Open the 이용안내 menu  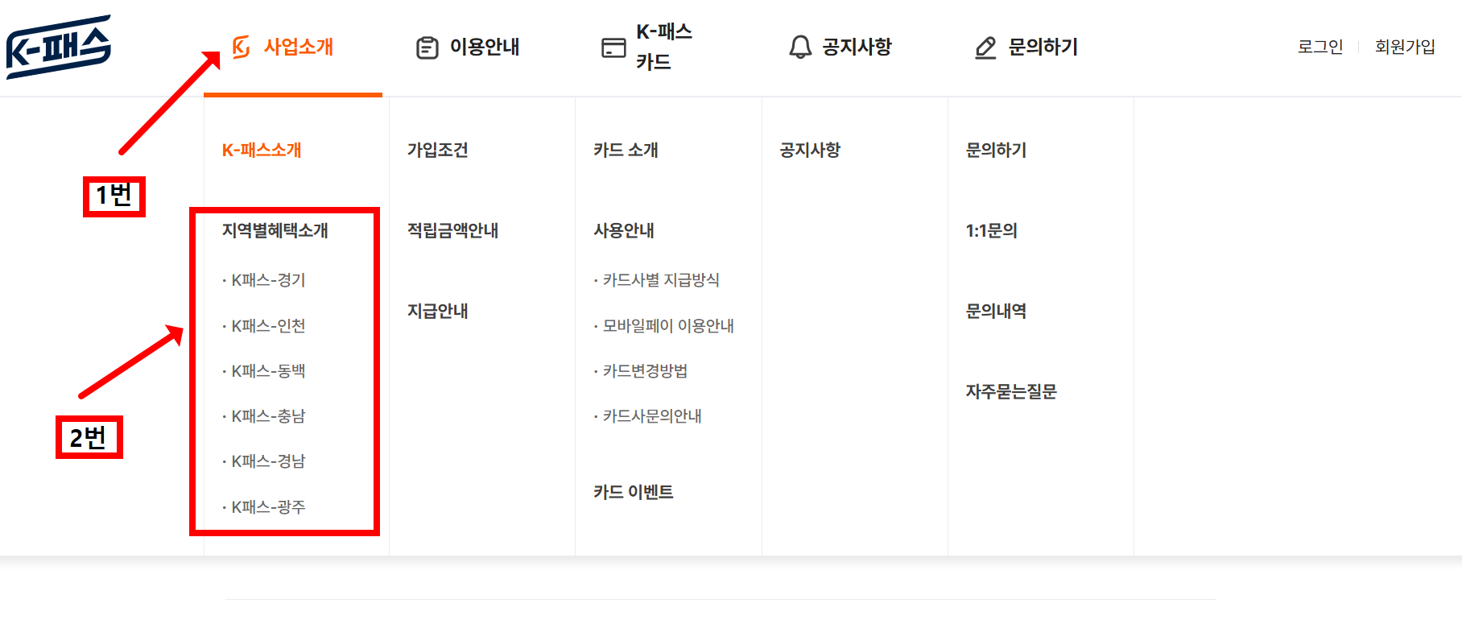click(483, 48)
